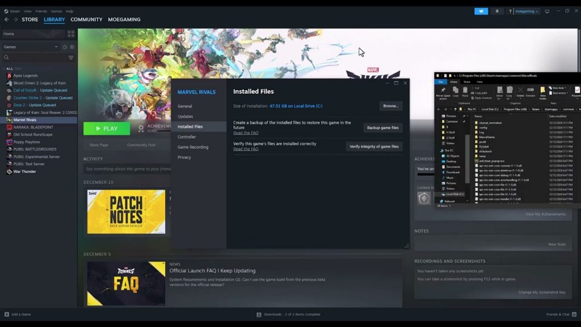Image resolution: width=581 pixels, height=327 pixels.
Task: Select Controller in properties sidebar
Action: 186,137
